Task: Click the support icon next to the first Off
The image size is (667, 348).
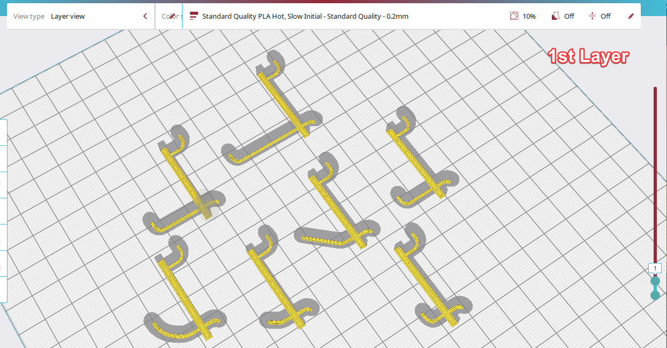Action: pyautogui.click(x=556, y=16)
